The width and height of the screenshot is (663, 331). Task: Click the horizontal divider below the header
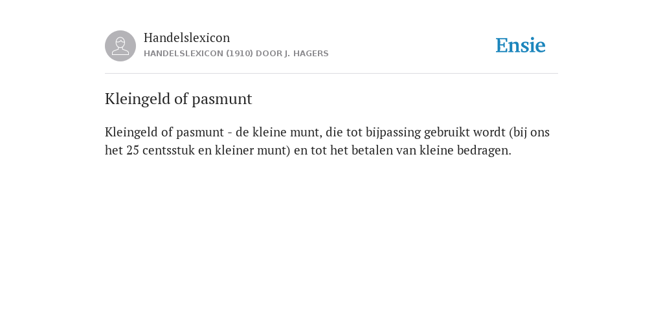(x=331, y=74)
